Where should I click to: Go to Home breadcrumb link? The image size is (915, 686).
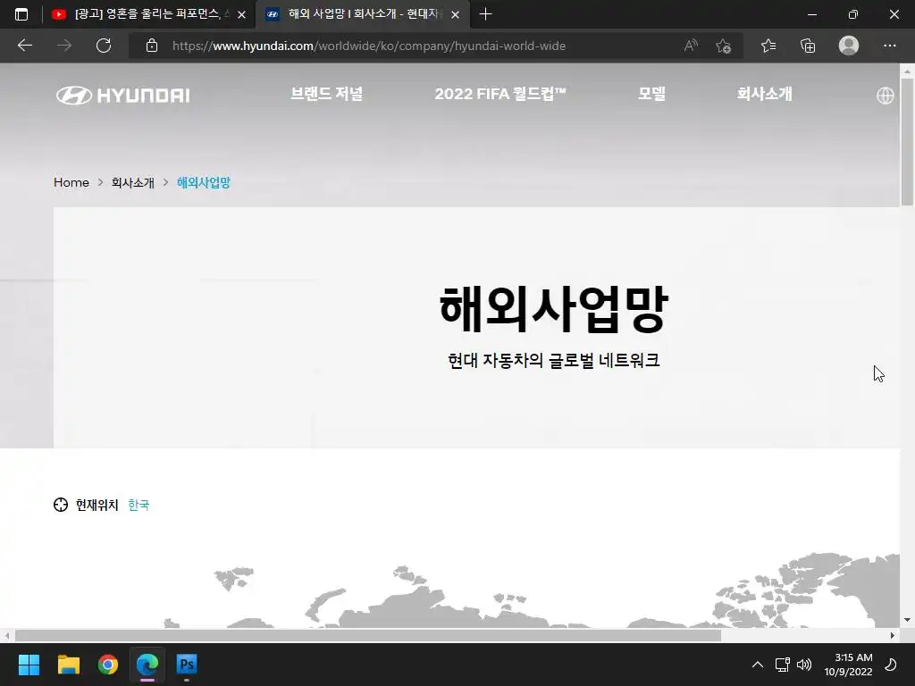(x=71, y=182)
